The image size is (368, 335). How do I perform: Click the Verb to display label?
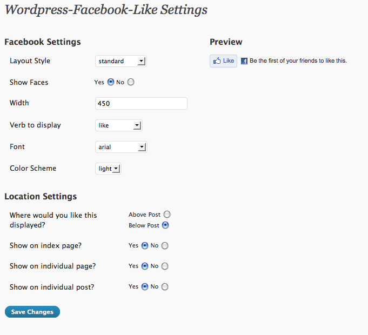tap(35, 125)
